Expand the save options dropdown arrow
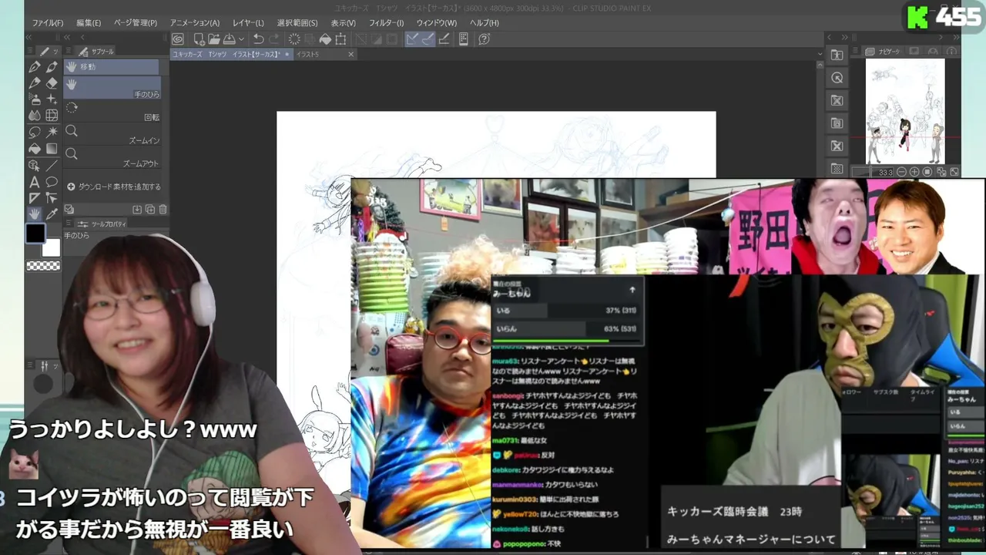This screenshot has height=555, width=986. 241,39
